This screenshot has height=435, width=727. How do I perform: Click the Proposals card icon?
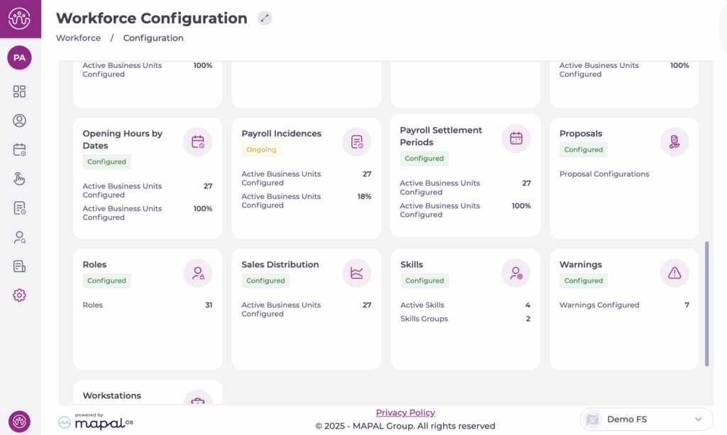coord(674,142)
